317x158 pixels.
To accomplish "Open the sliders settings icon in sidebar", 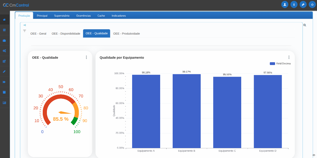I will pos(4,30).
